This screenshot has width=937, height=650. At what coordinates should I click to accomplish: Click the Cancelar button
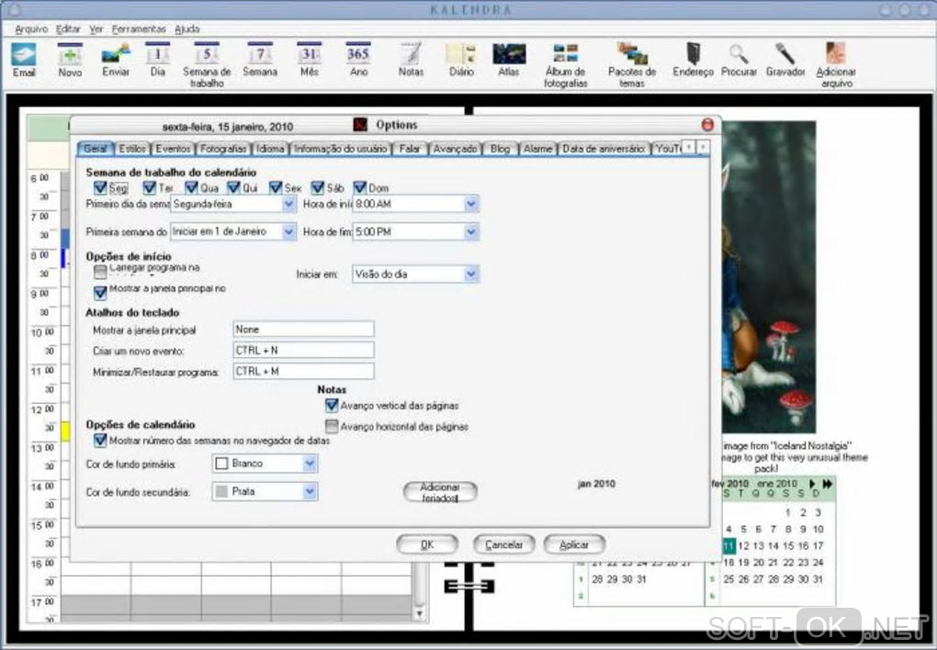[503, 544]
